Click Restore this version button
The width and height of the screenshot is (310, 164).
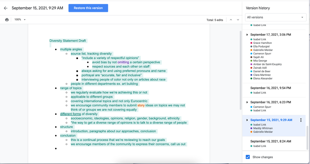tap(88, 8)
